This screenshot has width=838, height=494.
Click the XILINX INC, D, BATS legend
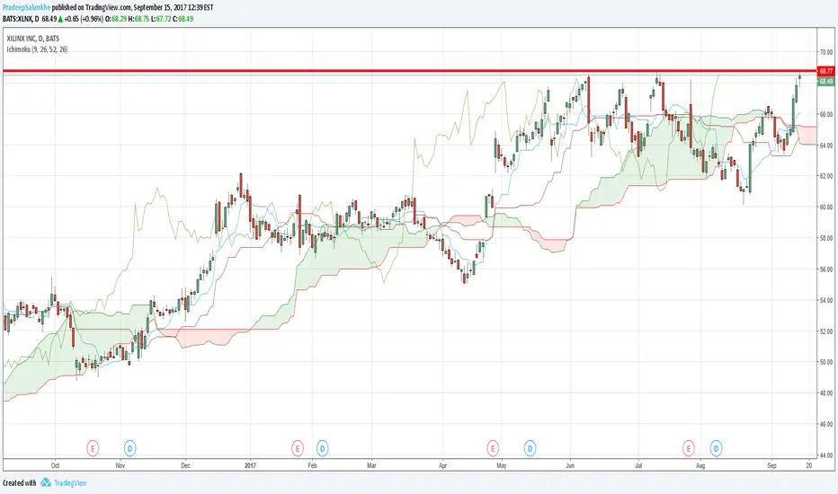[x=32, y=39]
